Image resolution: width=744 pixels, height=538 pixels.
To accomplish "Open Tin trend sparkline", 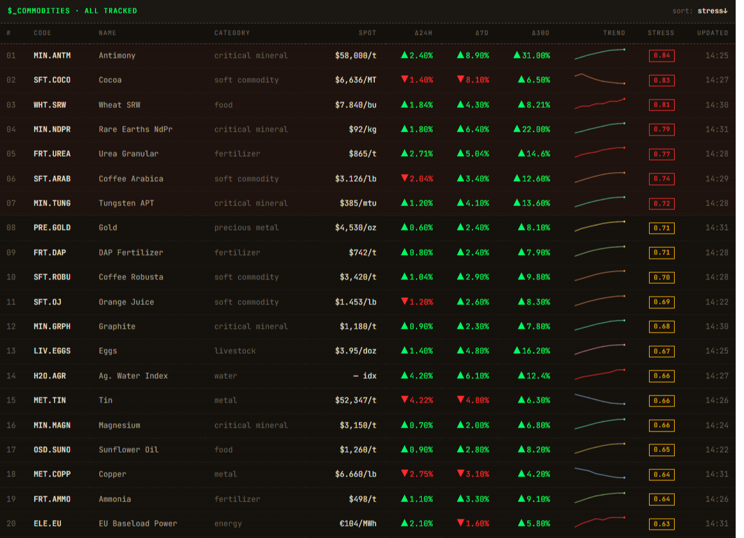I will (x=600, y=399).
